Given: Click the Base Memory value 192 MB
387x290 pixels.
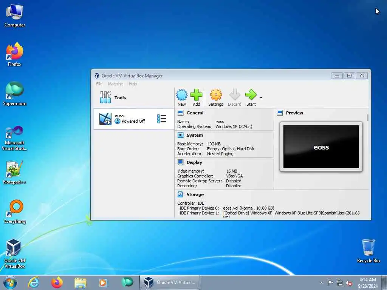Looking at the screenshot, I should 214,144.
